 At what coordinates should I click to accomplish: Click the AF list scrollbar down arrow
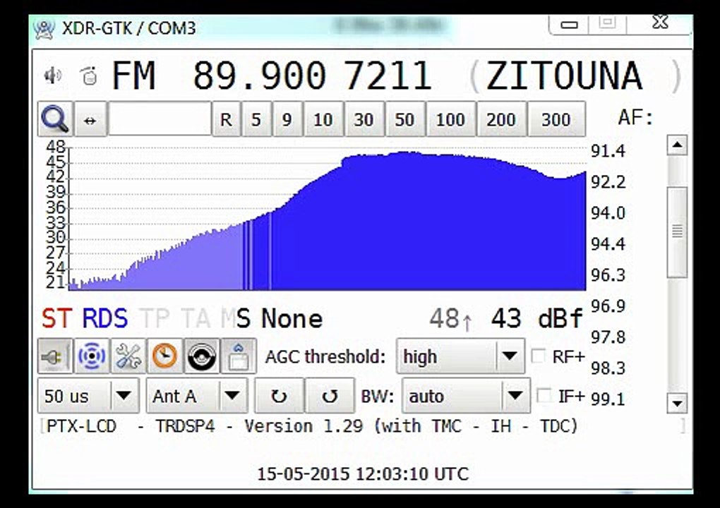678,404
